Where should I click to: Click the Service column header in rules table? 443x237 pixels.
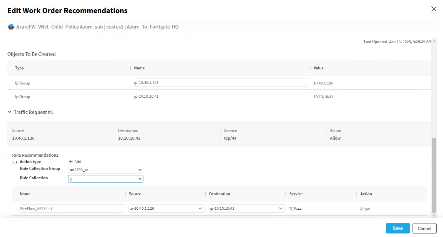pos(296,194)
